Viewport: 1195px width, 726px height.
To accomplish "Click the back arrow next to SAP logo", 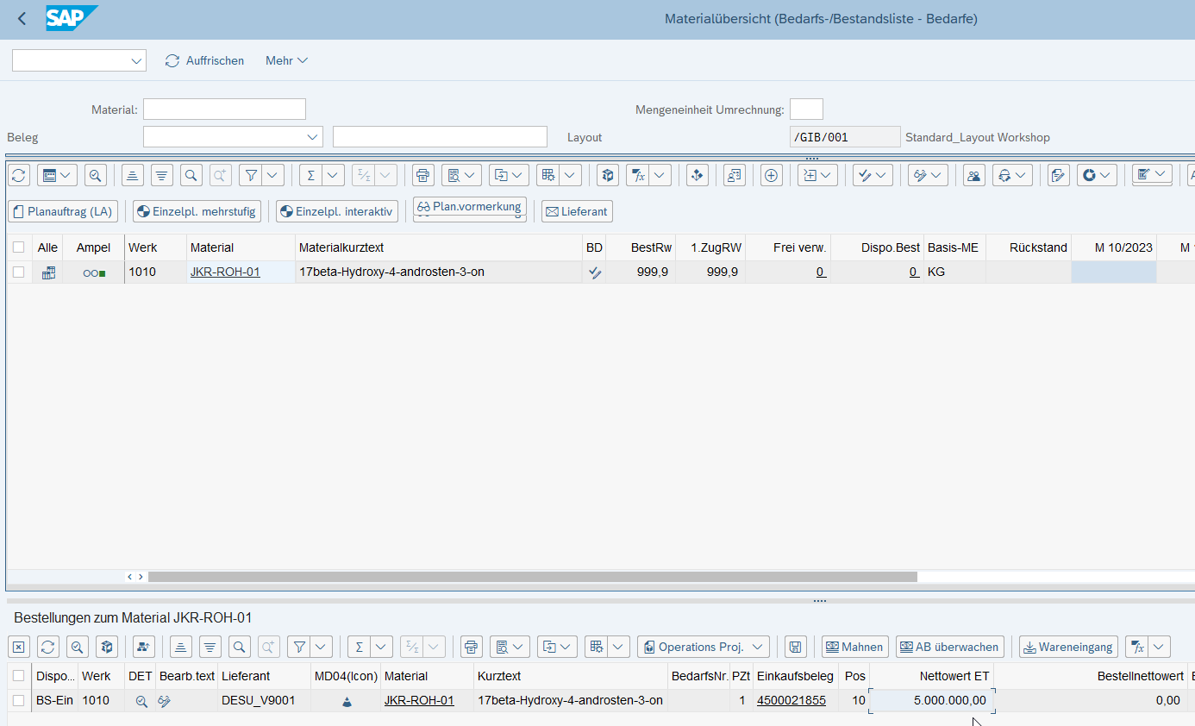I will click(x=22, y=19).
